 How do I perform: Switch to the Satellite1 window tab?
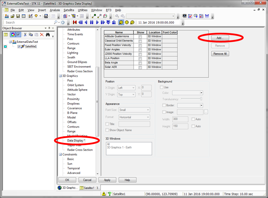pos(90,188)
